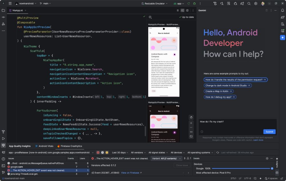Open IDE settings gear in title bar

tap(256, 3)
